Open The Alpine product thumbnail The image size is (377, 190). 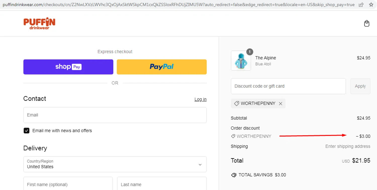pyautogui.click(x=241, y=61)
